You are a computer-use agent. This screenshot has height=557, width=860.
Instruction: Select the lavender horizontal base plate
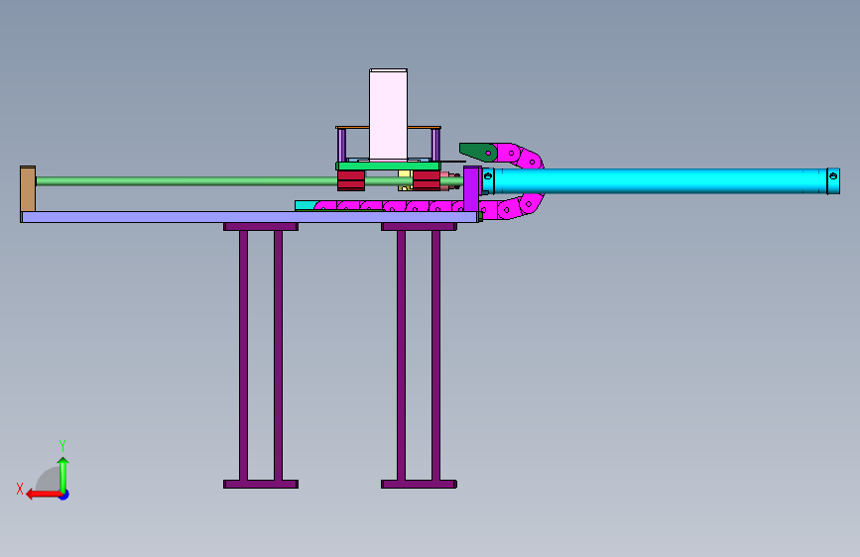pyautogui.click(x=250, y=217)
